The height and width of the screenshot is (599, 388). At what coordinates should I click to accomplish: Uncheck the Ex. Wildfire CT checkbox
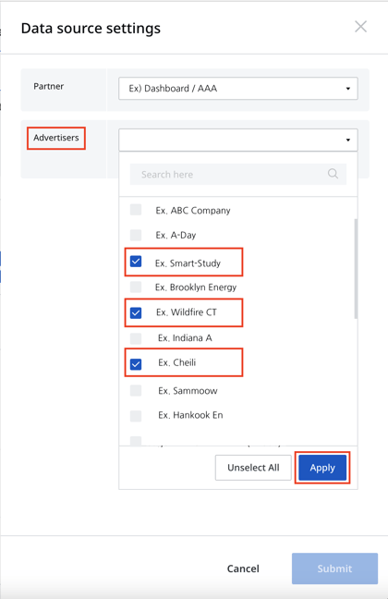pyautogui.click(x=136, y=312)
